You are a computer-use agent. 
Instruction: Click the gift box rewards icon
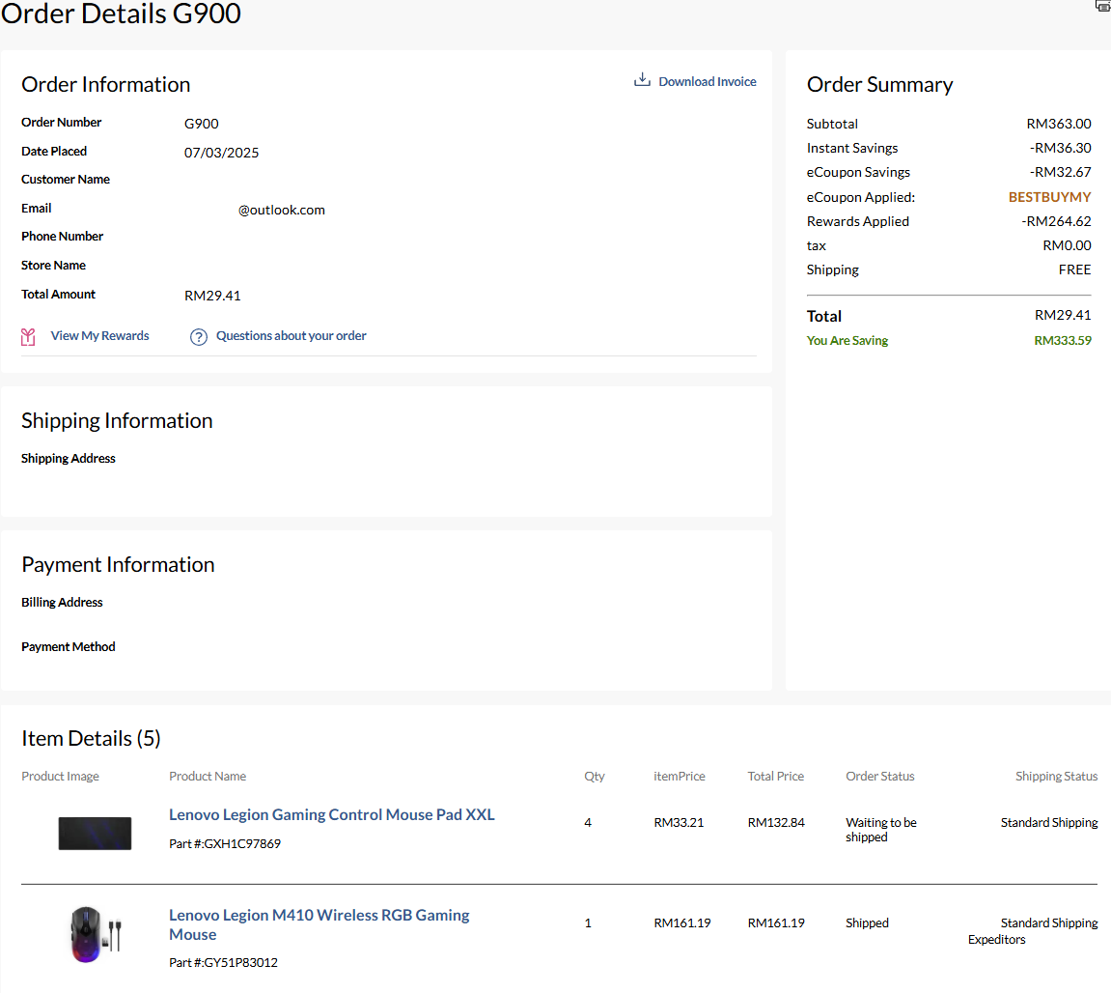tap(29, 336)
